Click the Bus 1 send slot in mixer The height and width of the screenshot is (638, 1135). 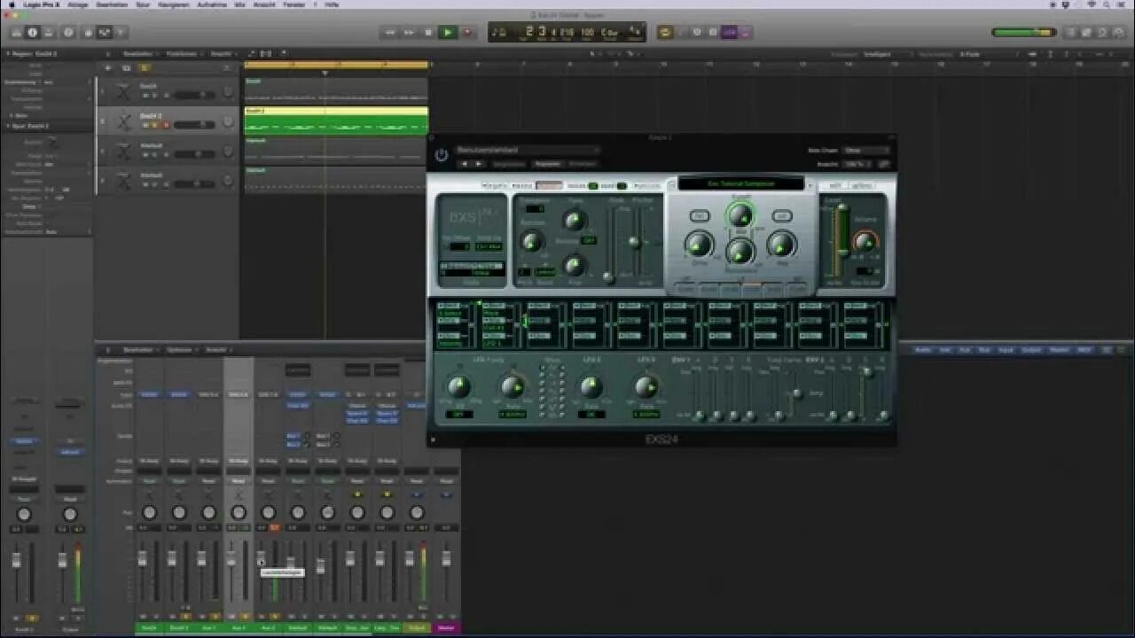click(294, 436)
